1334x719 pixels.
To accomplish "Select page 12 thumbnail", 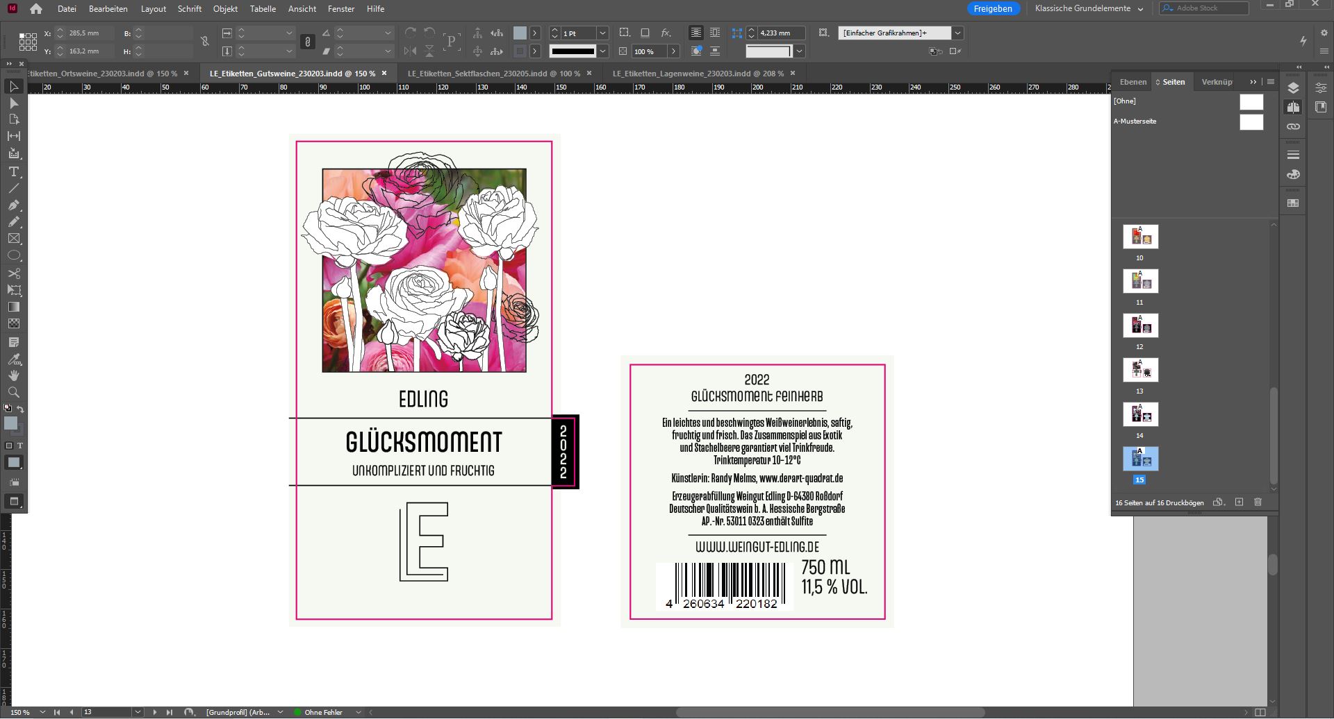I will (1140, 325).
